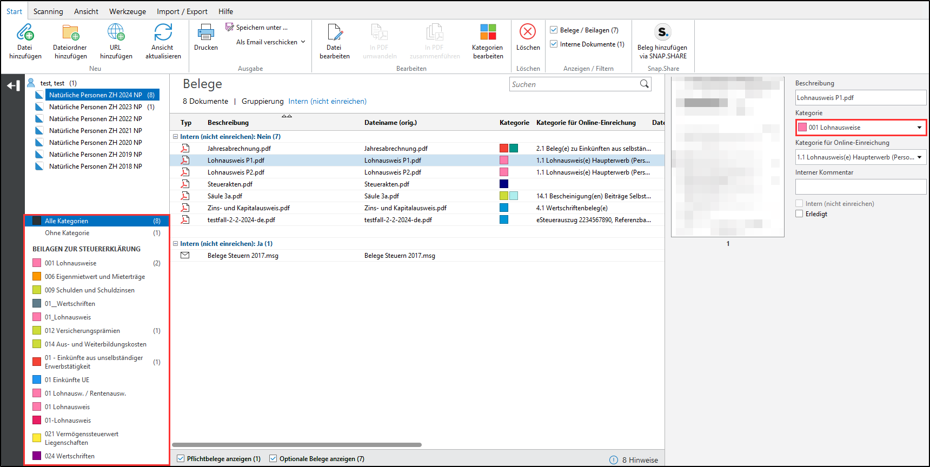Click cell 4.1 Wertschriftenbeleg(e)

[572, 208]
